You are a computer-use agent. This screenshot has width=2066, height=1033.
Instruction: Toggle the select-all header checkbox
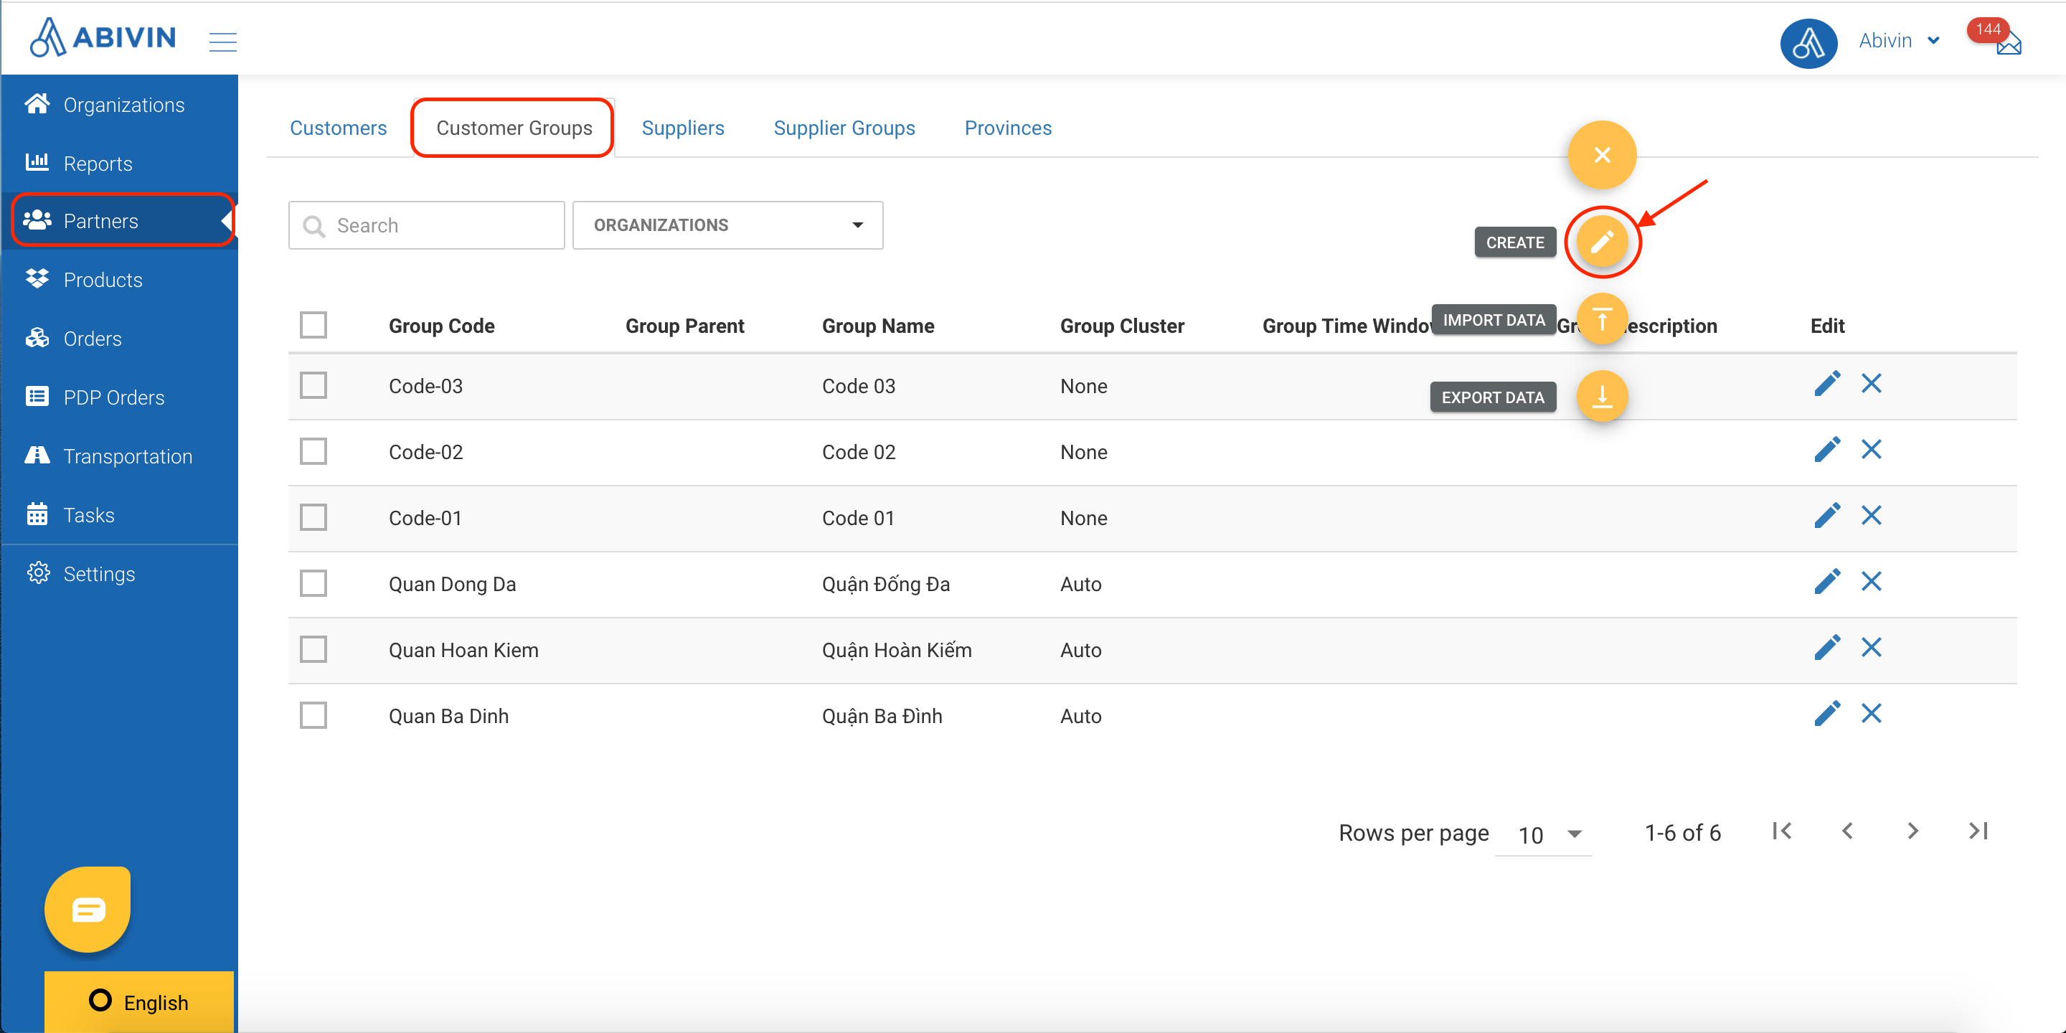[313, 325]
